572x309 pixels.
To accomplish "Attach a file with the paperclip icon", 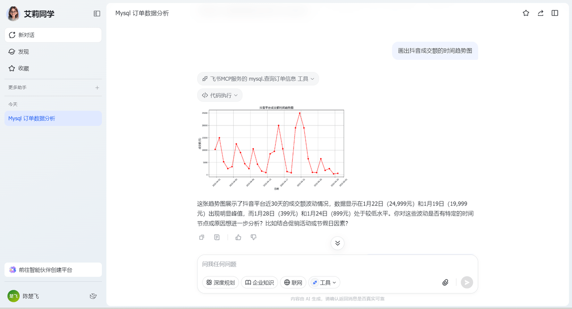I will [446, 282].
